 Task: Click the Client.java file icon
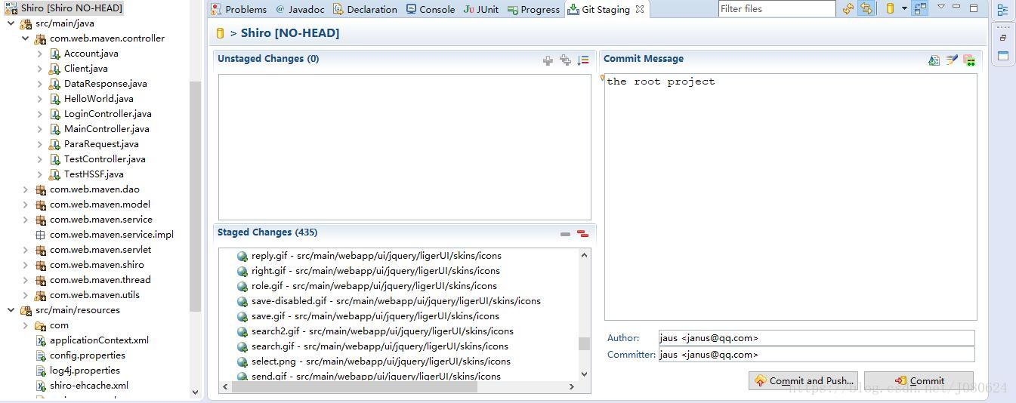point(54,69)
